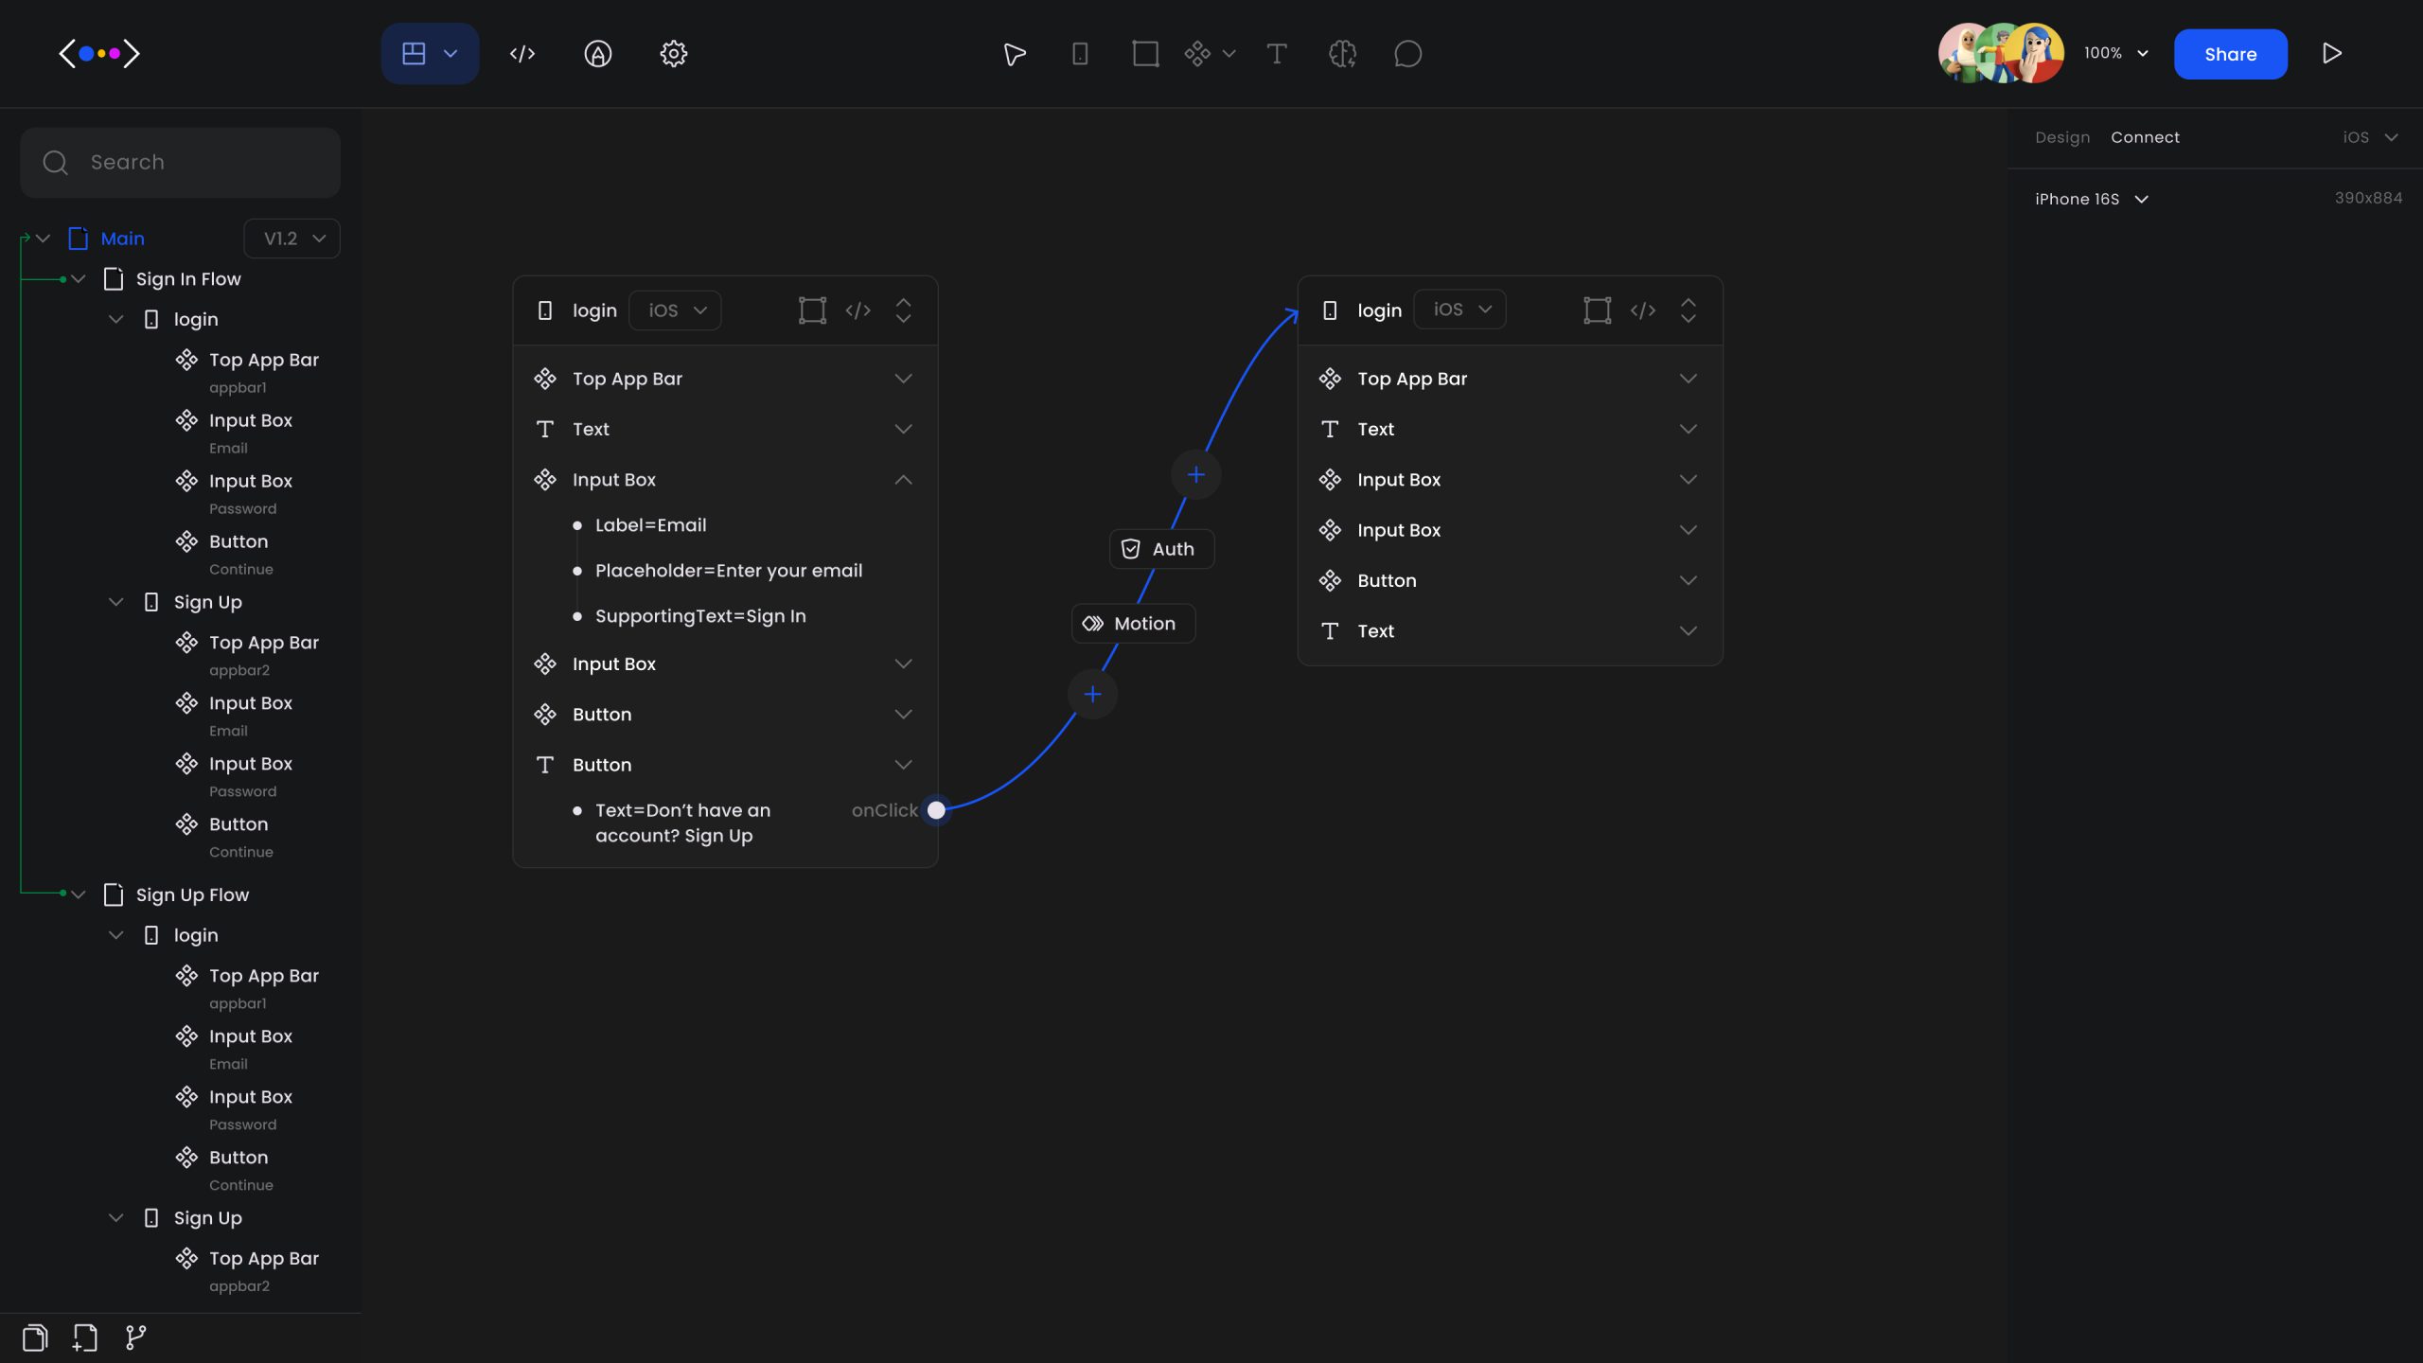Image resolution: width=2423 pixels, height=1363 pixels.
Task: Open the comments tool
Action: tap(1407, 54)
